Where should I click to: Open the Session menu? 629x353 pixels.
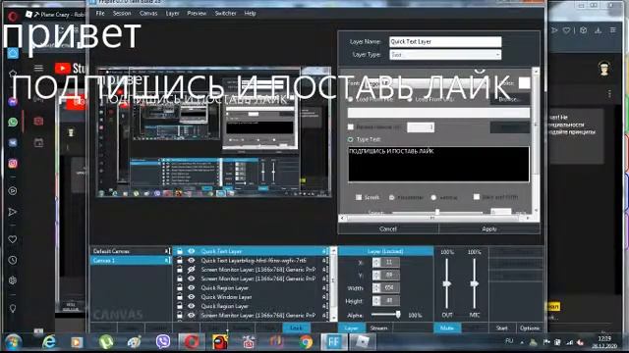(122, 13)
